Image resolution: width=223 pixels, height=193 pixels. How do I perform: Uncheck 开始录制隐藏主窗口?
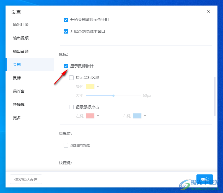[x=66, y=31]
